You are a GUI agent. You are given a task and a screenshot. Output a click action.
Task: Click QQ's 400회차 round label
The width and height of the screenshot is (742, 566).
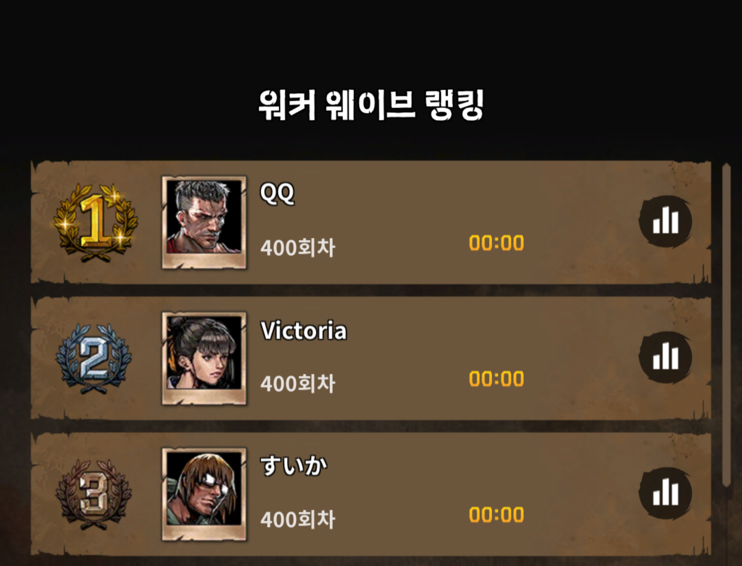coord(298,248)
